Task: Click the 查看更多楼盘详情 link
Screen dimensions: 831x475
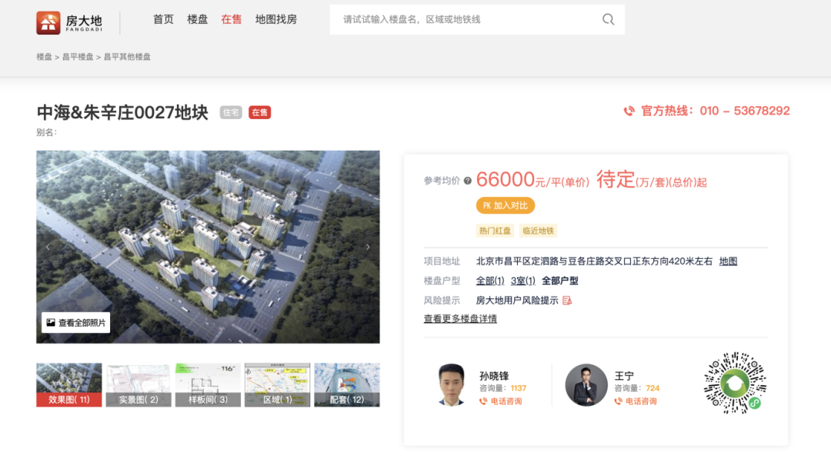Action: pos(459,318)
